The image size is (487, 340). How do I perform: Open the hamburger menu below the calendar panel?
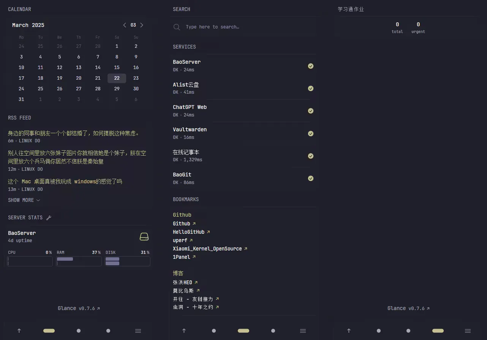point(138,331)
